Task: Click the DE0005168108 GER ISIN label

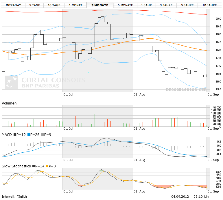Action: [186, 89]
